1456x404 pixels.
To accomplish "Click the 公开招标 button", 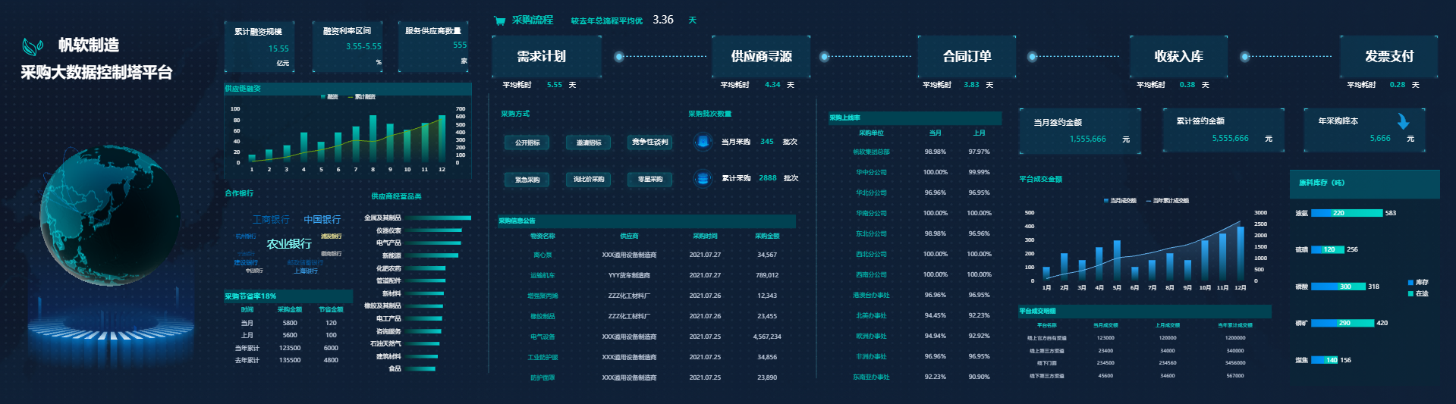I will tap(527, 142).
